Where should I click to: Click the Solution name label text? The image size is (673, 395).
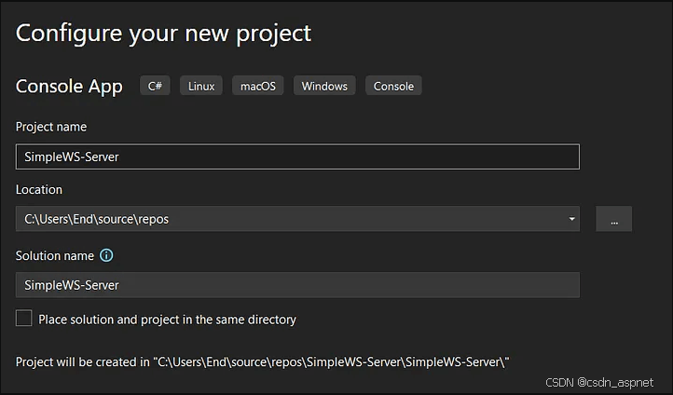(x=55, y=255)
